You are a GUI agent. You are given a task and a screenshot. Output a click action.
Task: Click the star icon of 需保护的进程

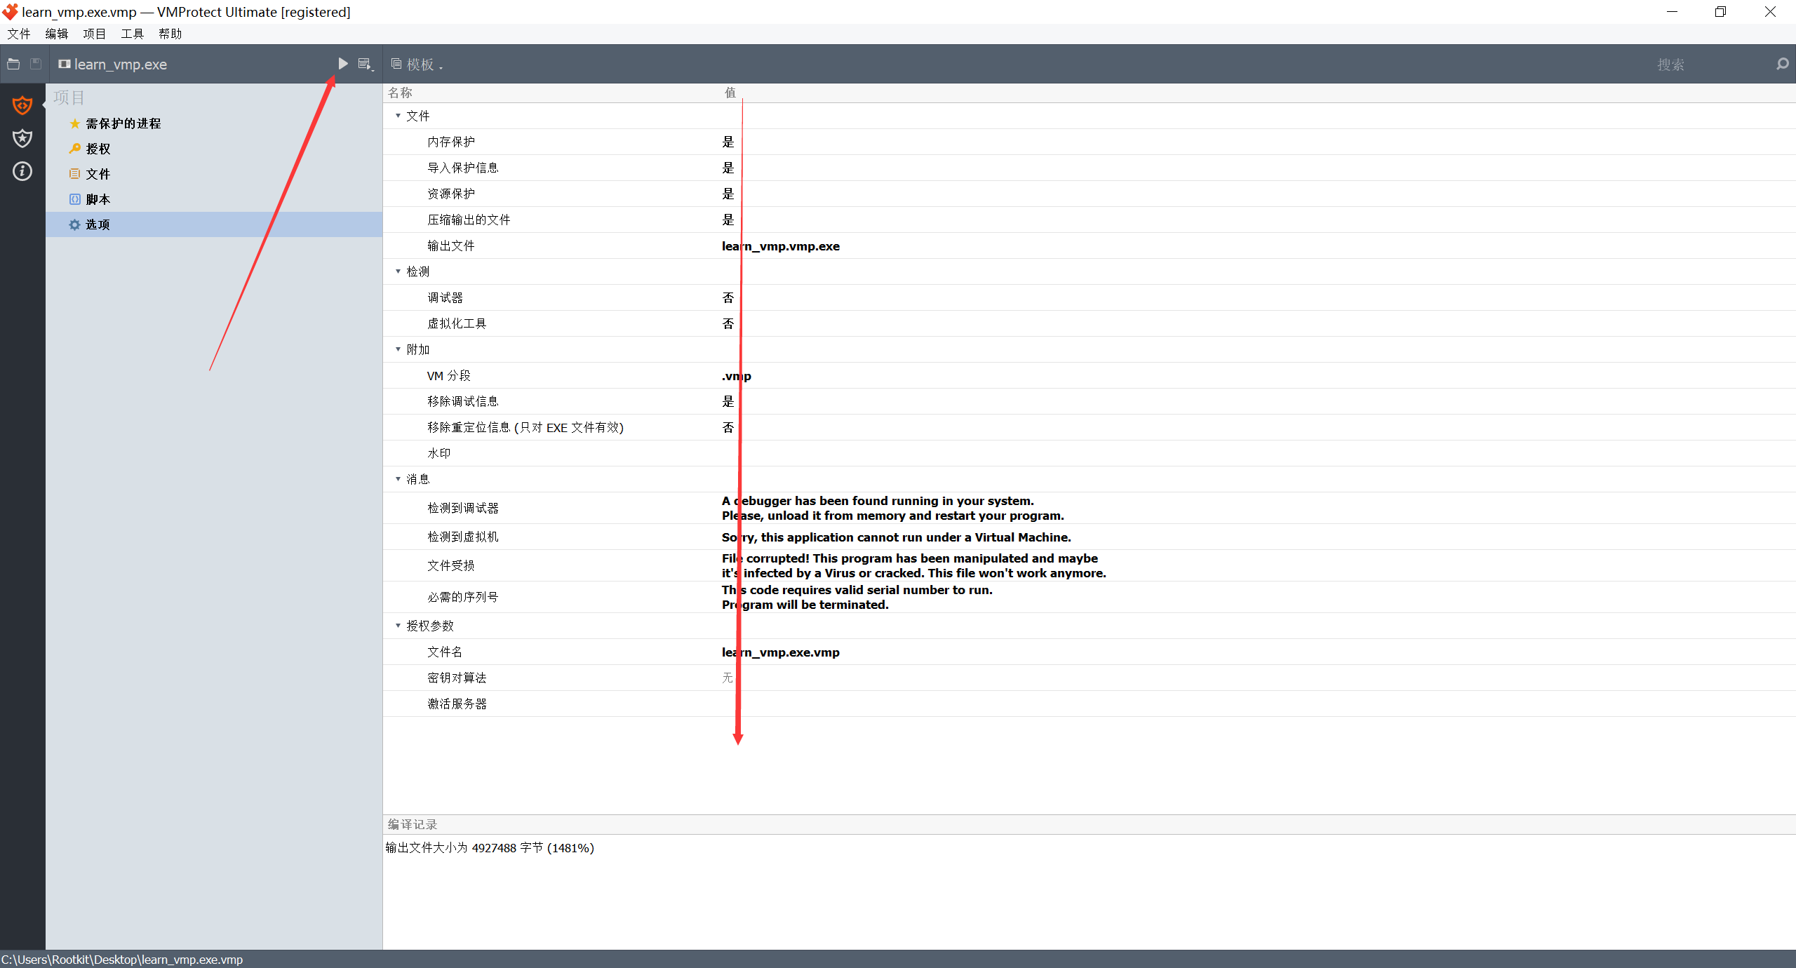74,123
